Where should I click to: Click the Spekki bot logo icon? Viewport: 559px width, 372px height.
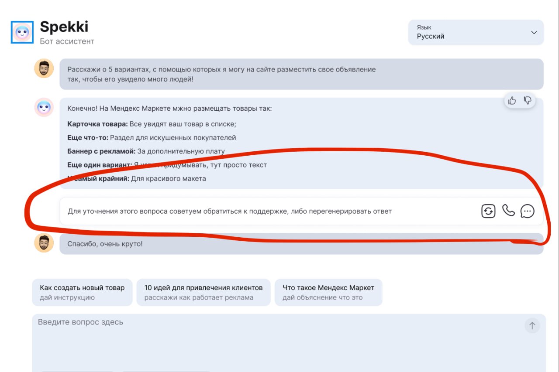(x=22, y=32)
